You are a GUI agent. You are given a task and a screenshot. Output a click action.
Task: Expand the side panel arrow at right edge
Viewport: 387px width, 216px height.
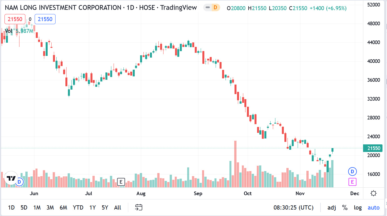pos(386,203)
